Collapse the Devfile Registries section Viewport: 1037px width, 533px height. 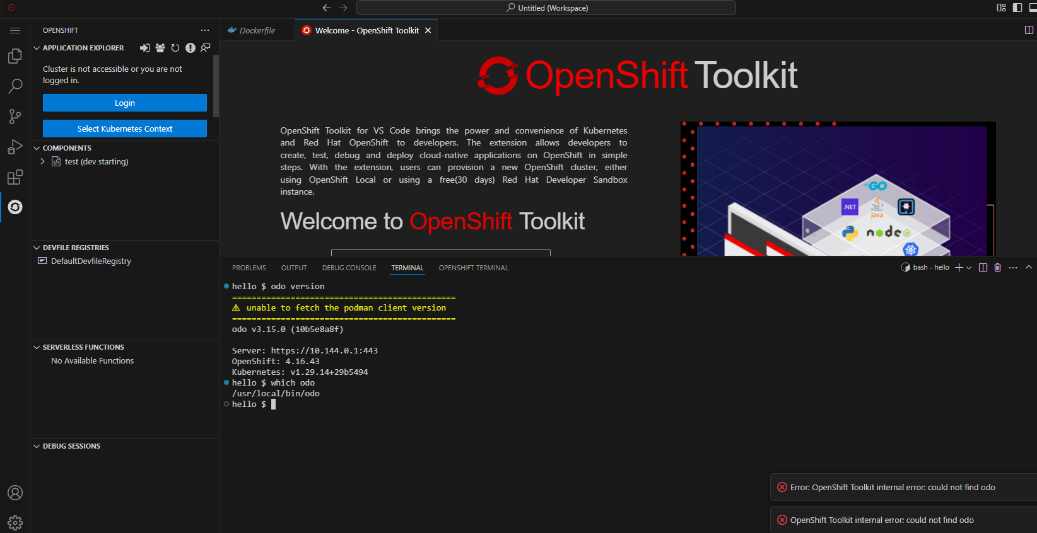pos(37,248)
